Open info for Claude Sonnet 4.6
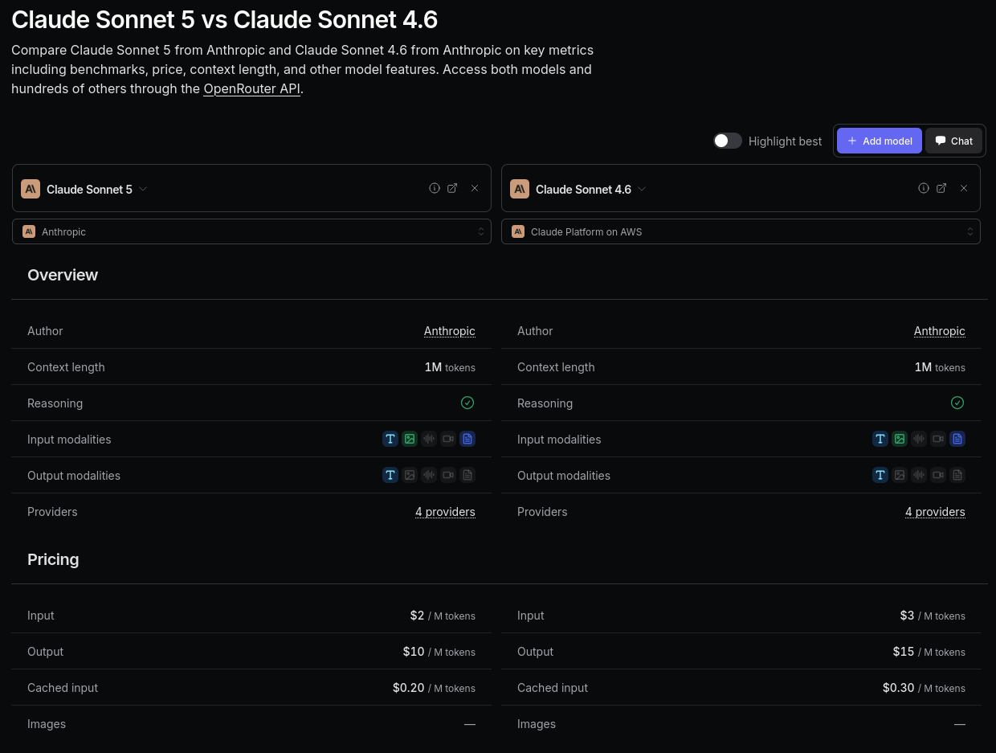The height and width of the screenshot is (753, 996). 924,188
